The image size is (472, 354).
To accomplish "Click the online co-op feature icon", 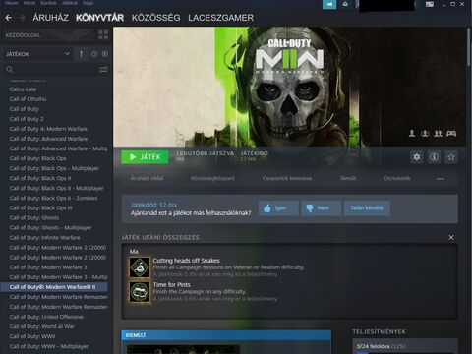I will point(425,133).
